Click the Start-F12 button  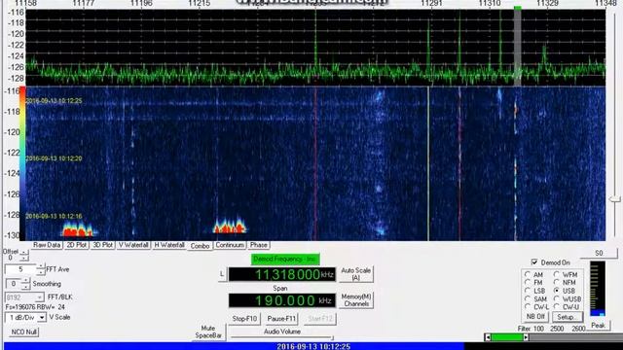(320, 319)
